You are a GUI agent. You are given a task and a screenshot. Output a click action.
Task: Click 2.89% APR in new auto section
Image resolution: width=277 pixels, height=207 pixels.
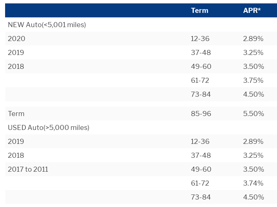[253, 39]
